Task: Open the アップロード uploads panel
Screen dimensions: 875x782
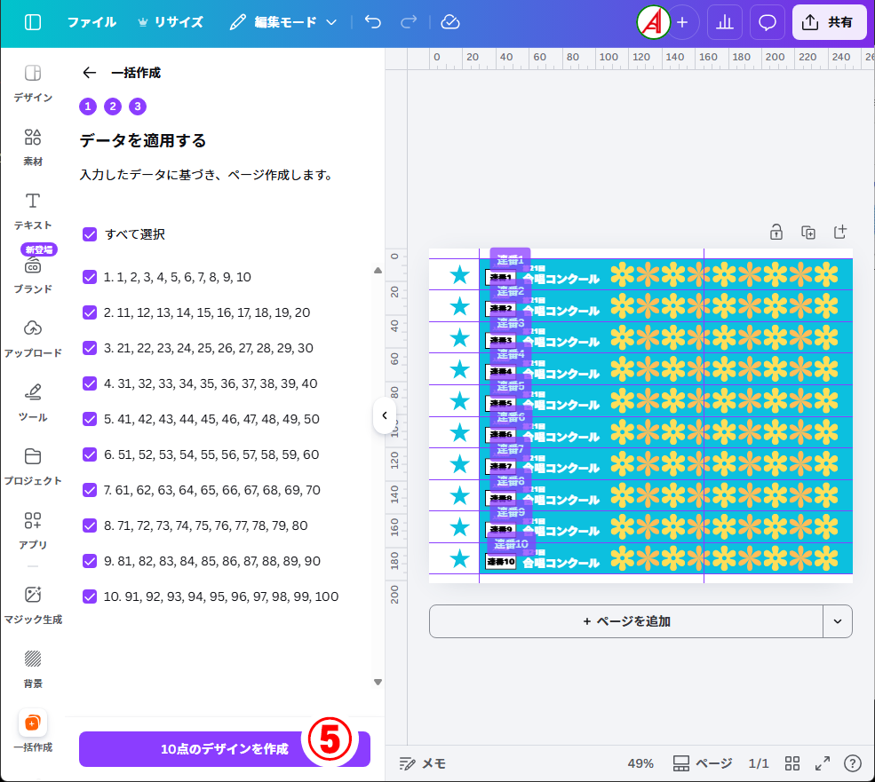Action: click(33, 338)
